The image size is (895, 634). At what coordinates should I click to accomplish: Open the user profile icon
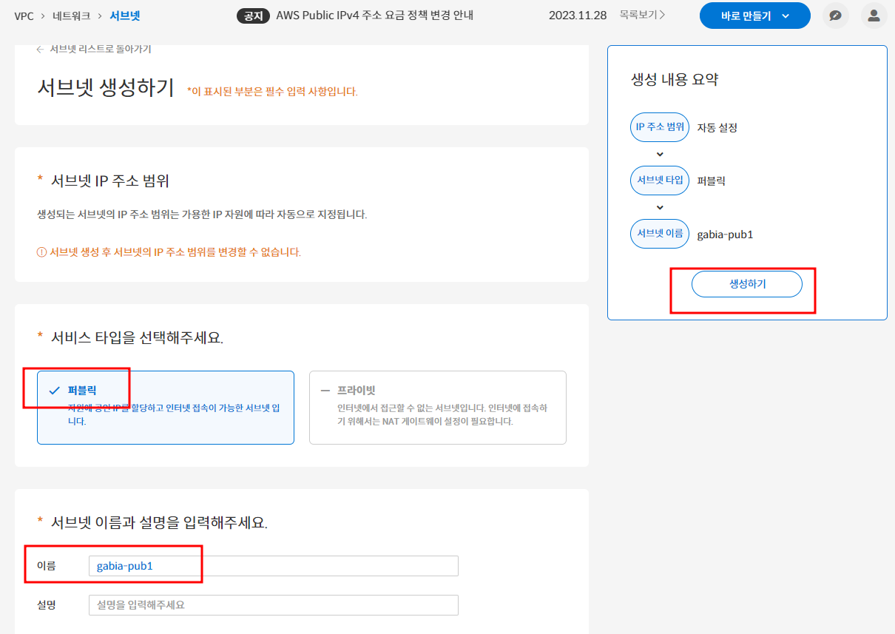tap(874, 16)
